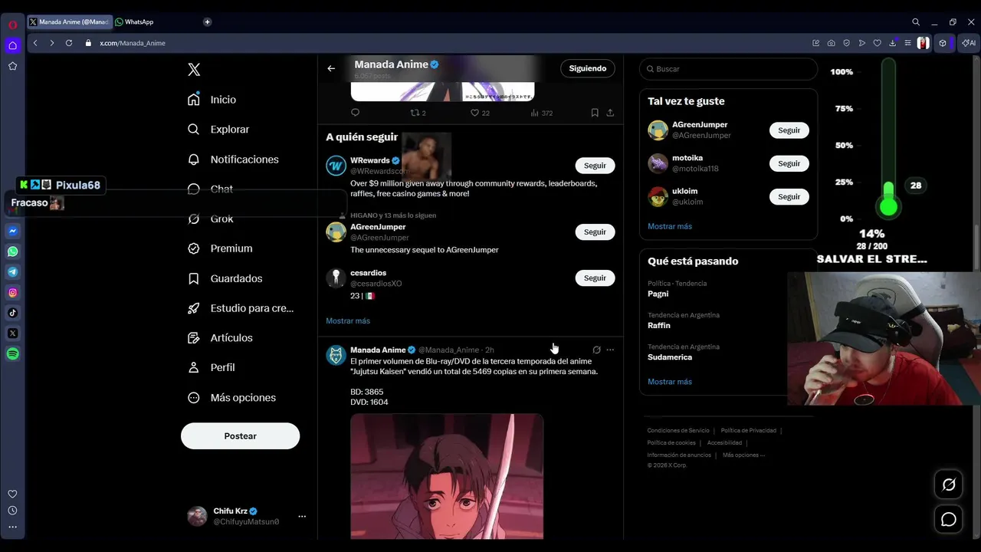981x552 pixels.
Task: Click the X logo home icon
Action: point(194,70)
